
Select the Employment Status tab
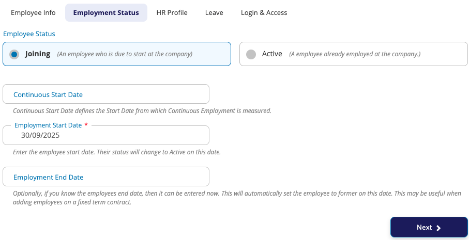click(106, 12)
